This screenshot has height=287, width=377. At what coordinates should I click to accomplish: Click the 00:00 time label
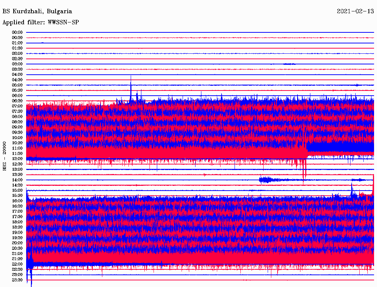coord(17,32)
